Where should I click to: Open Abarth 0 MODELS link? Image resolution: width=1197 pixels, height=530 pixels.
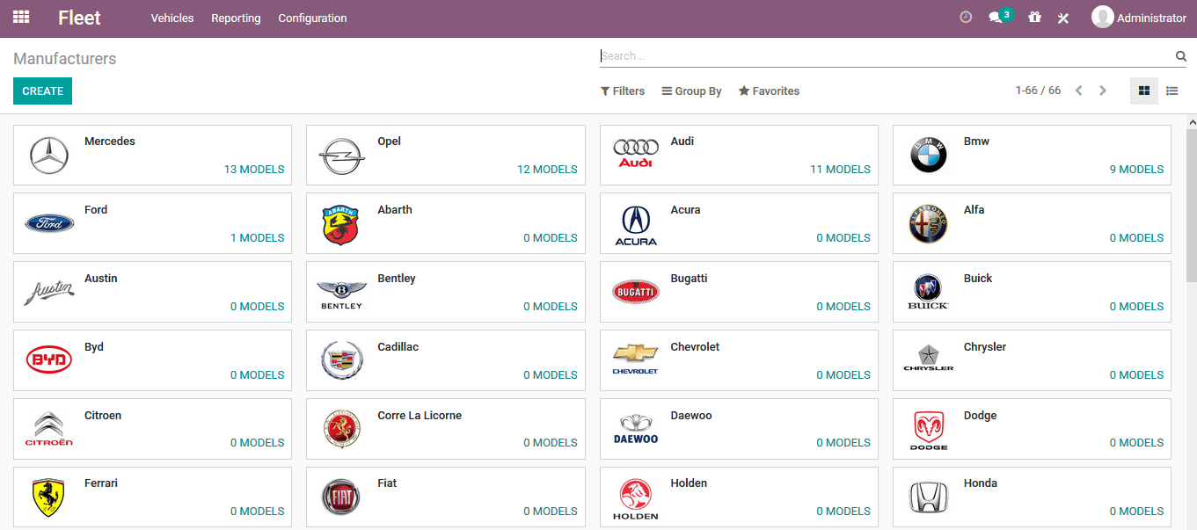click(x=551, y=238)
